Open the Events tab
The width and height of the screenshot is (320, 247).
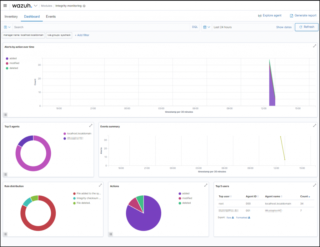point(51,17)
